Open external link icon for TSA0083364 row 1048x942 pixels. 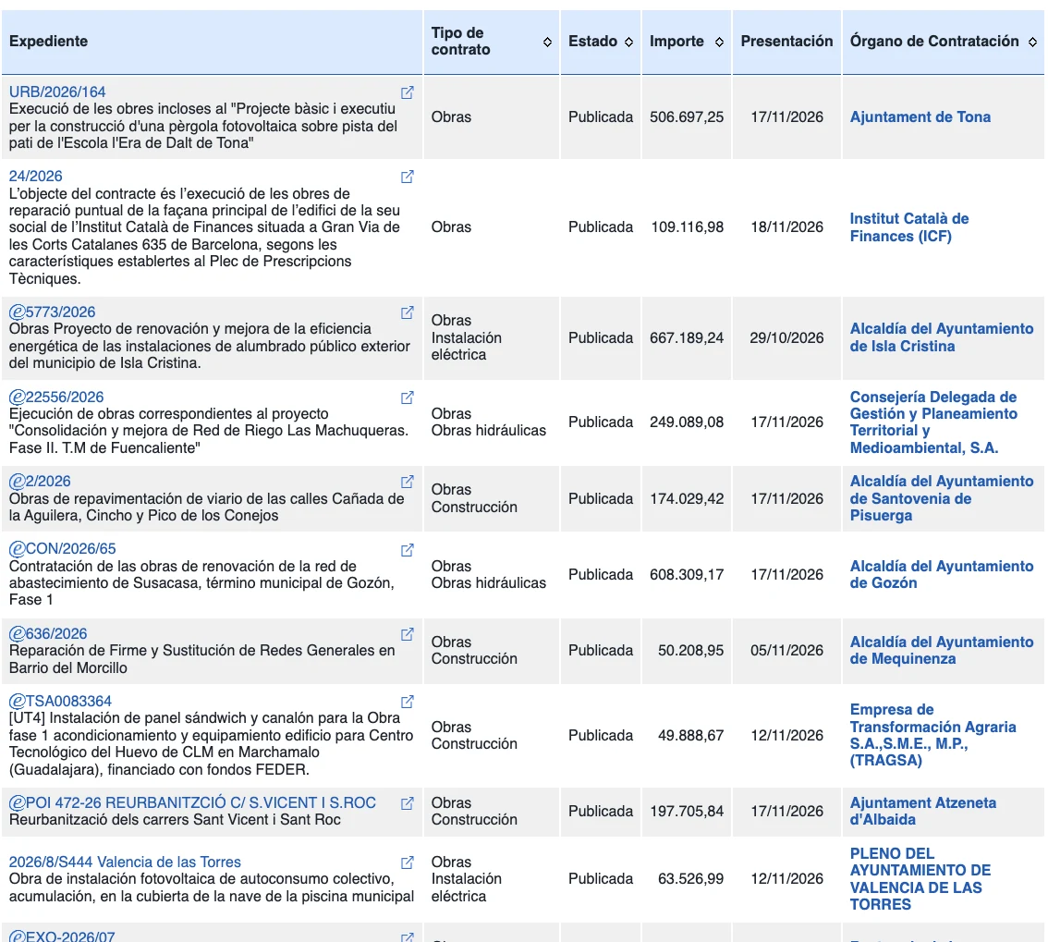(x=407, y=702)
